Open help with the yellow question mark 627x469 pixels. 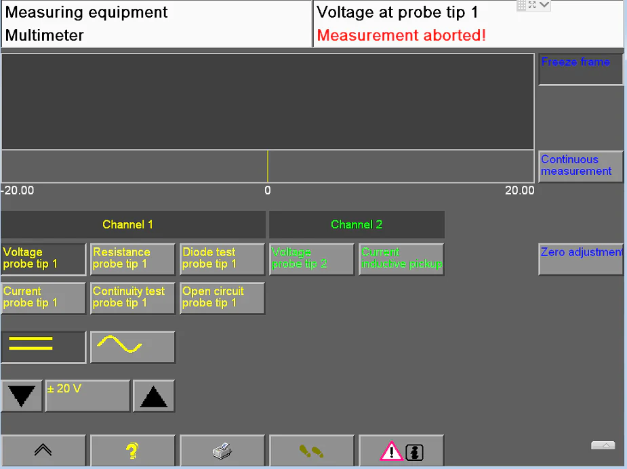pos(133,451)
